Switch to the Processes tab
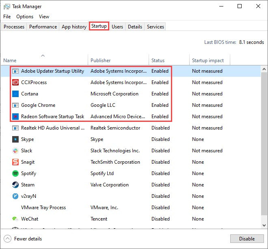The image size is (268, 249). coord(14,27)
